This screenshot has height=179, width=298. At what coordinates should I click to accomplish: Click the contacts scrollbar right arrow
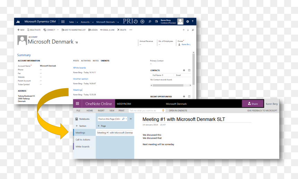point(190,86)
